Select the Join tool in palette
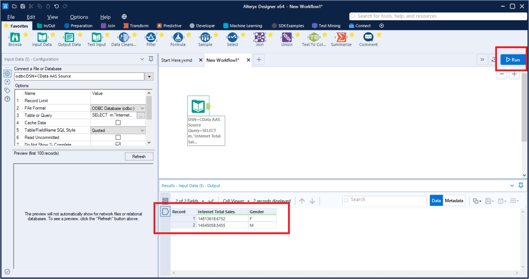 click(260, 37)
